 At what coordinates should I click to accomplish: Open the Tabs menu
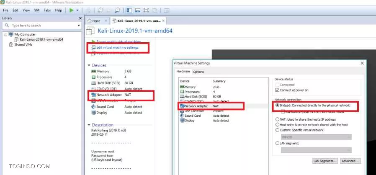click(x=47, y=10)
